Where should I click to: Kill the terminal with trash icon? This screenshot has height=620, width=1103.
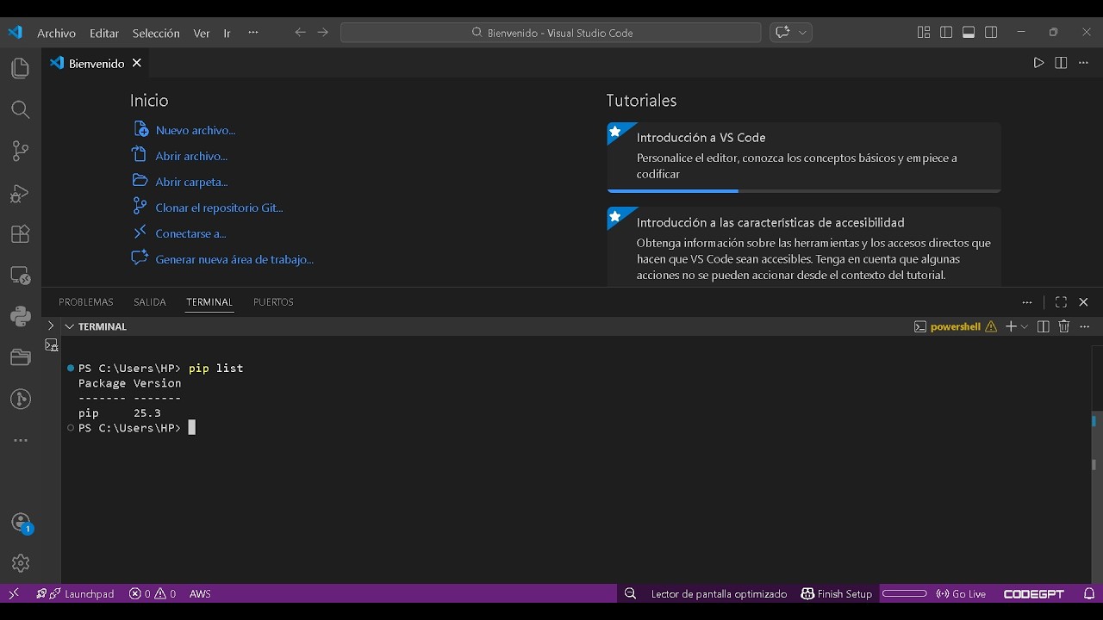(x=1063, y=326)
